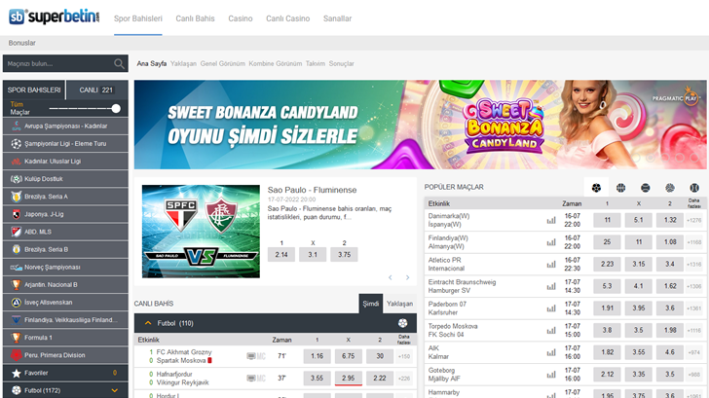Image resolution: width=709 pixels, height=398 pixels.
Task: Open statistics icon for Goteborg match
Action: click(x=551, y=375)
